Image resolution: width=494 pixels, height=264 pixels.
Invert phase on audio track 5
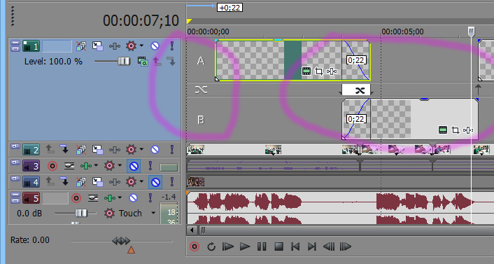coord(92,198)
